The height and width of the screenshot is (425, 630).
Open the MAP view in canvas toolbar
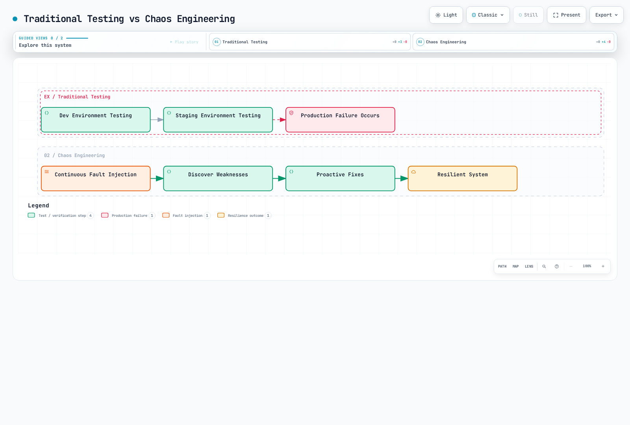tap(515, 266)
